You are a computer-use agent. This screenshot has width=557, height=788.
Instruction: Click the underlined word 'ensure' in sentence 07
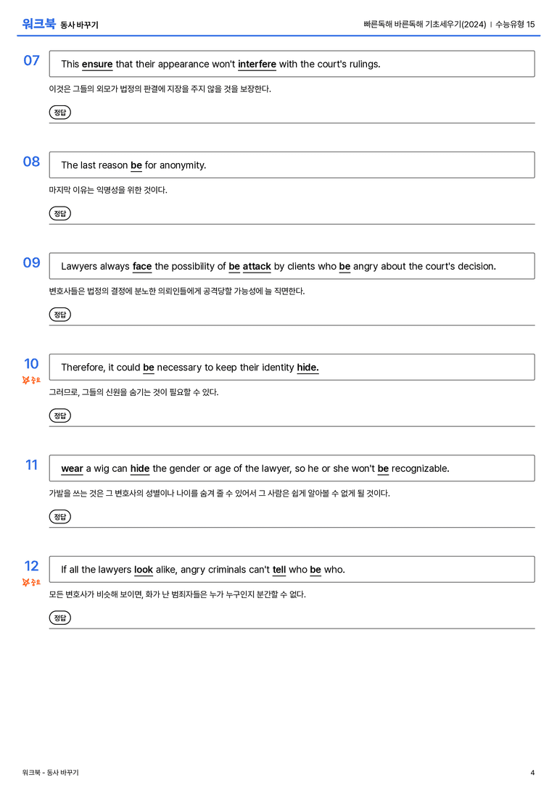point(97,65)
